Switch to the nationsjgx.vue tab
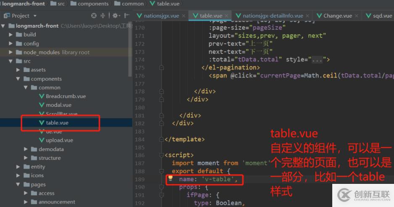394x207 pixels. click(161, 16)
